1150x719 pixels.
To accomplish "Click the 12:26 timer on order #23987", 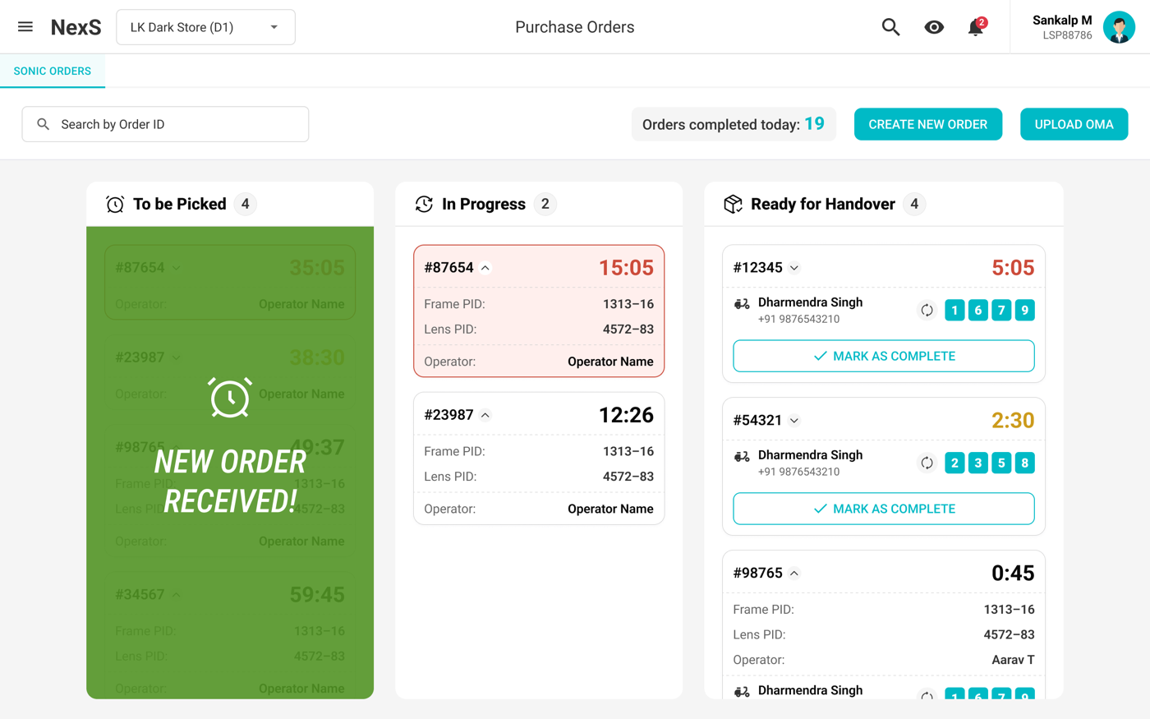I will (x=626, y=415).
